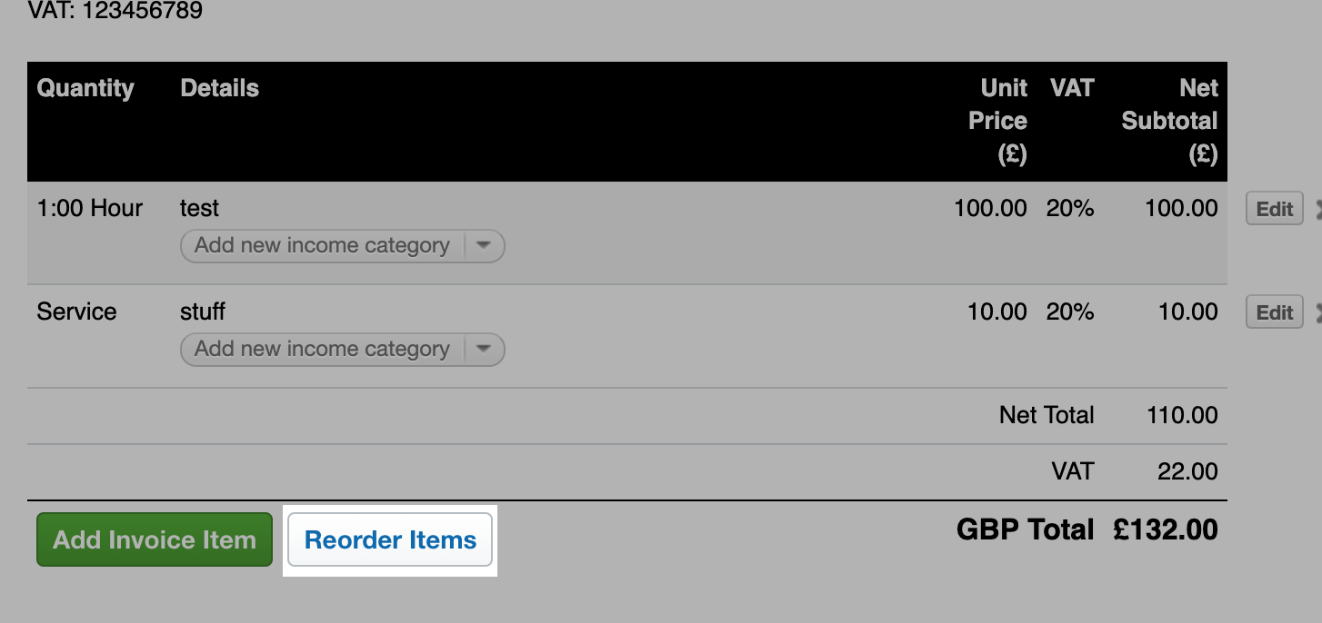
Task: Click the Net Subtotal (£) column header
Action: pyautogui.click(x=1169, y=121)
